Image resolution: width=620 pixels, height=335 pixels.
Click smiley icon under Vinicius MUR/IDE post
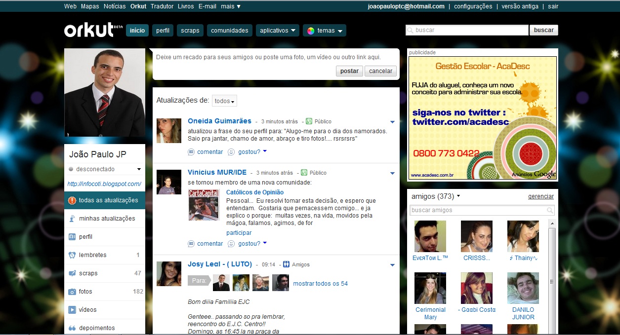[231, 244]
